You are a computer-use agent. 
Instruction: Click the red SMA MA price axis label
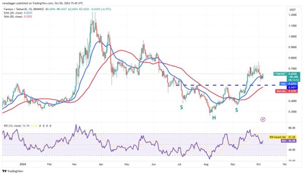click(x=287, y=91)
